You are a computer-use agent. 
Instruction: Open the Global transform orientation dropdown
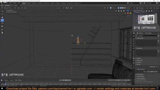point(59,8)
